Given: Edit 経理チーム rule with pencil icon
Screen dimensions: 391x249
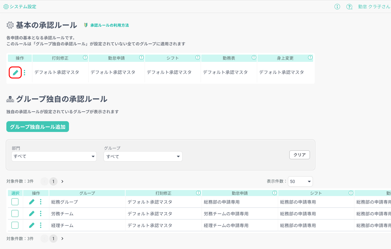Looking at the screenshot, I should pos(31,225).
